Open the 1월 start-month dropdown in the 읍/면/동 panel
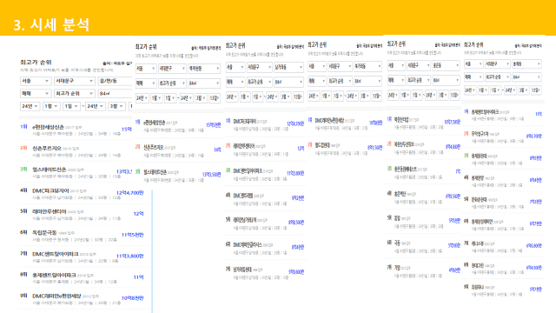The width and height of the screenshot is (556, 313). [51, 106]
